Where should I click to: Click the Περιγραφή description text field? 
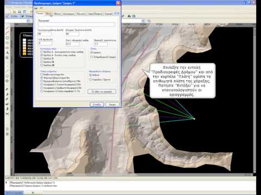tap(77, 24)
